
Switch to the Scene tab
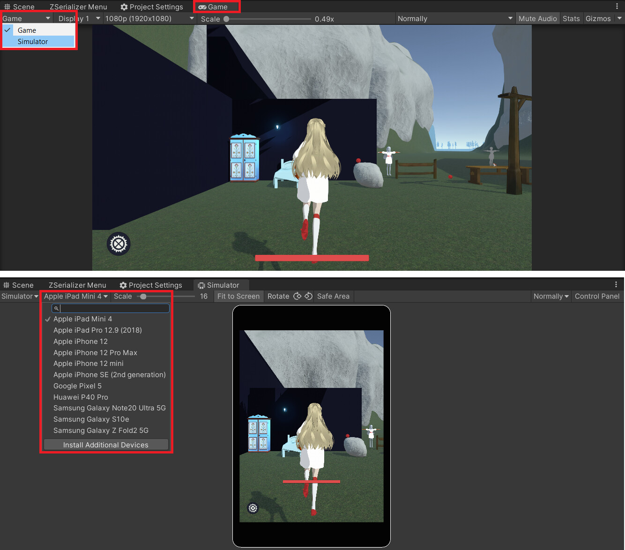[20, 7]
